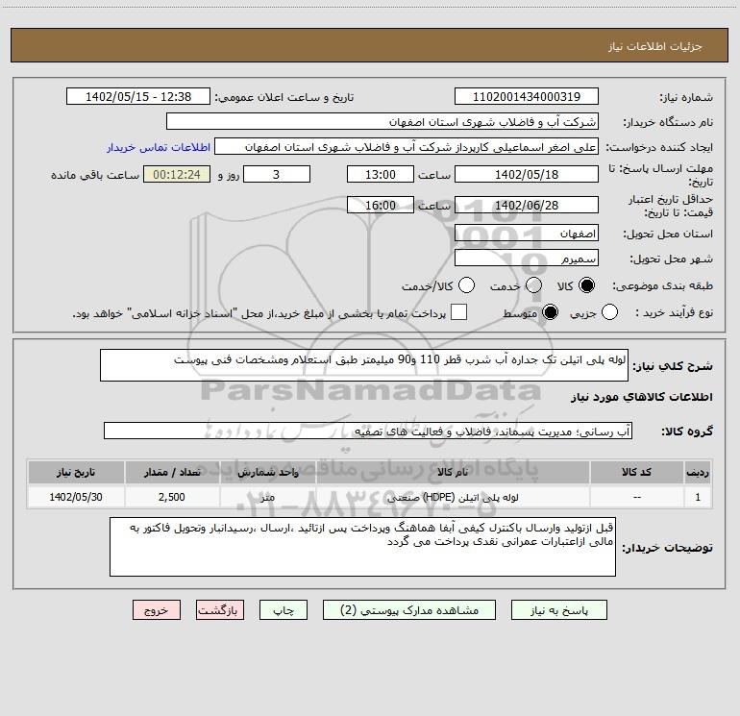The width and height of the screenshot is (740, 716).
Task: Click the remaining time field 00:12:24
Action: pos(177,174)
